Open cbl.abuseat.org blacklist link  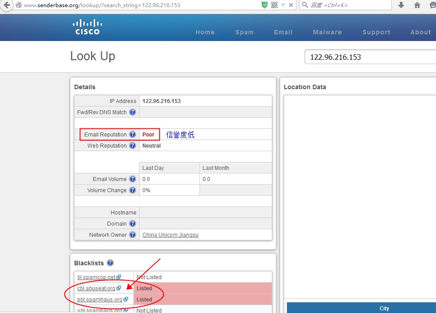click(96, 288)
